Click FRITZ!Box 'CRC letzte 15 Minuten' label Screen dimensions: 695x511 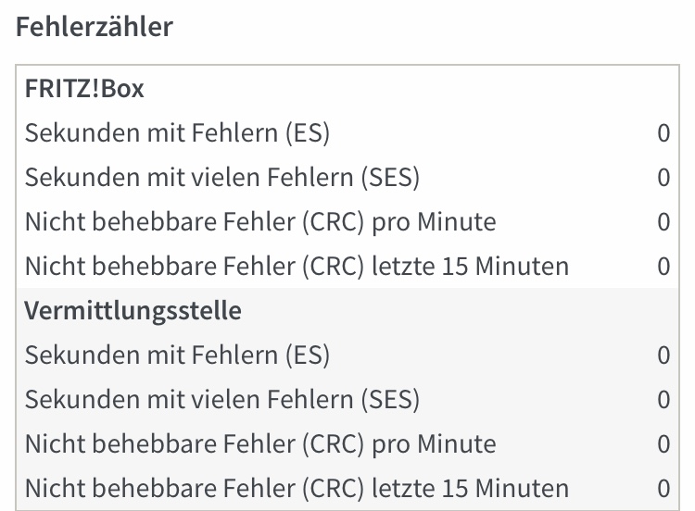coord(297,267)
